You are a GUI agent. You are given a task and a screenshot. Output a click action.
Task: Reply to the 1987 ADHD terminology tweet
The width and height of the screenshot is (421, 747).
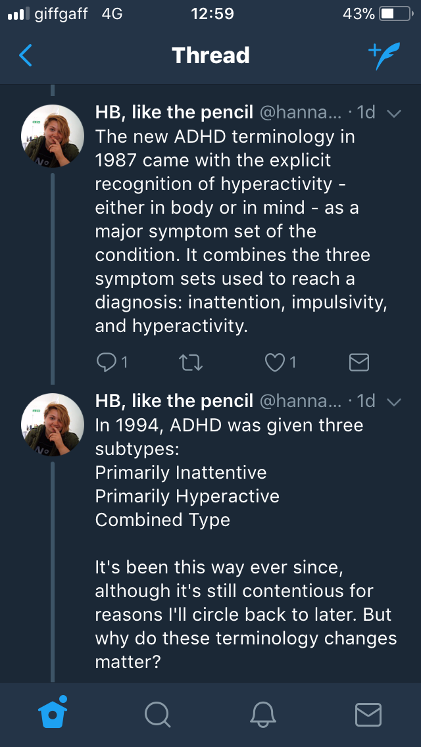(x=106, y=362)
